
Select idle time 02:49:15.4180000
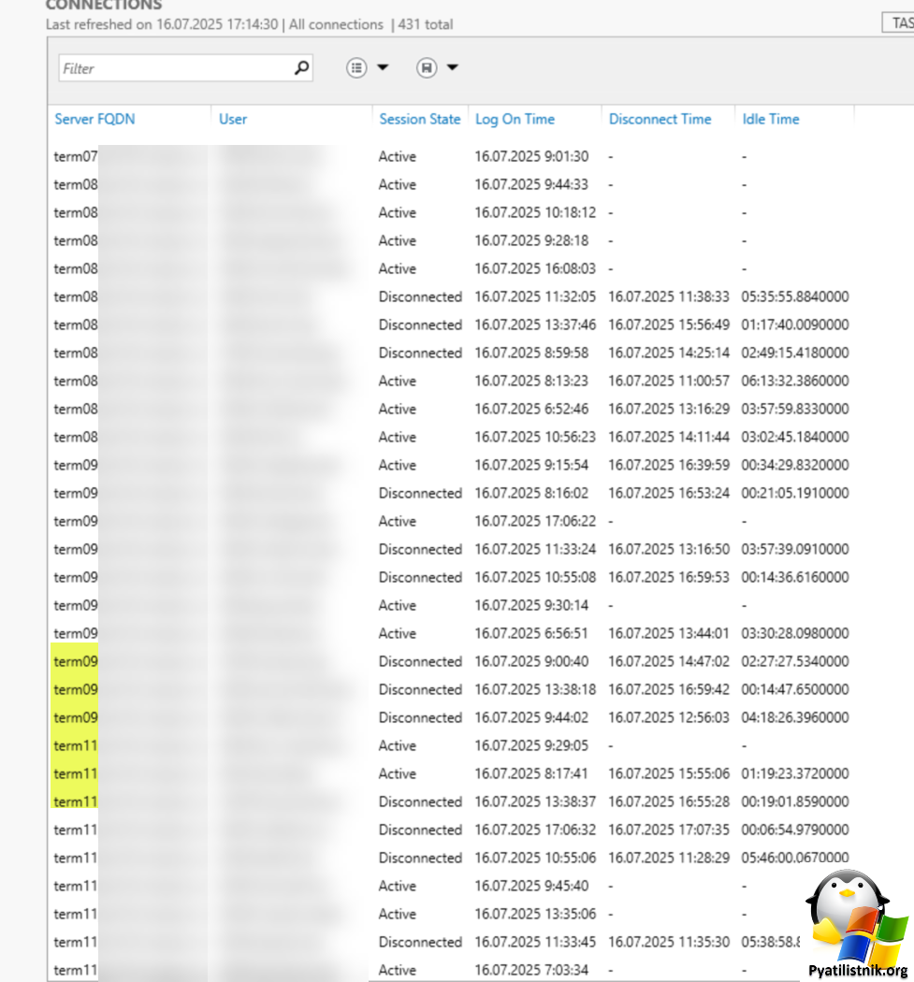[795, 354]
